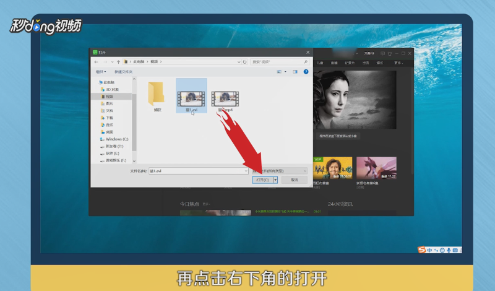Click the microphone icon in input method bar
495x291 pixels.
tap(449, 250)
